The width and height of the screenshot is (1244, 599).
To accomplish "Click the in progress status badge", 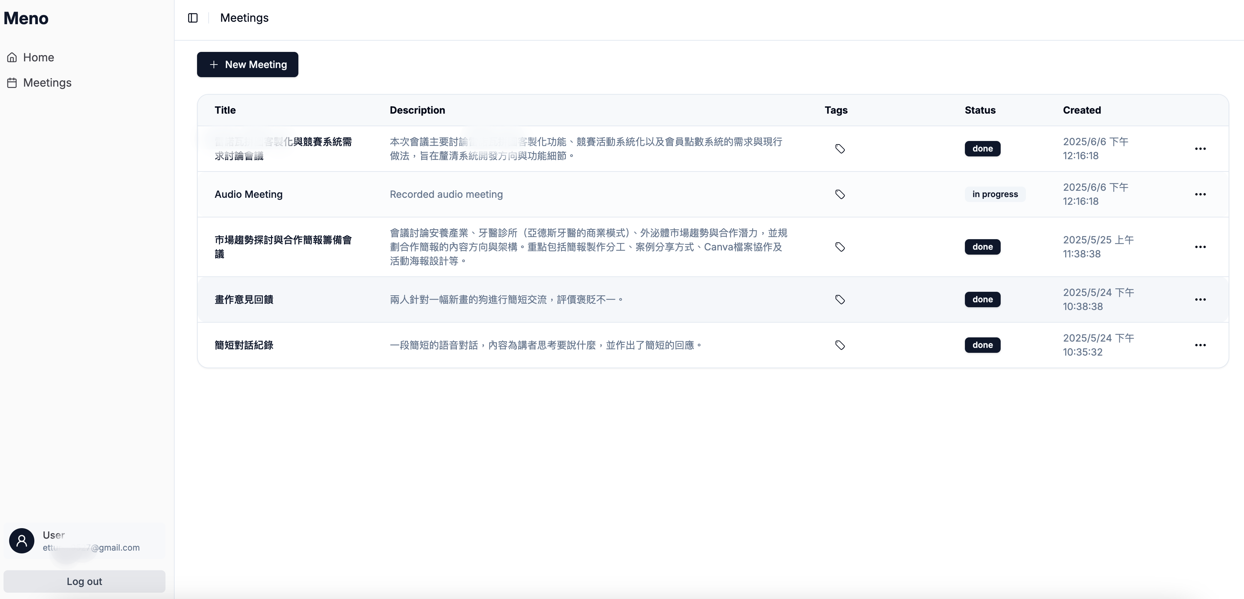I will [x=995, y=194].
